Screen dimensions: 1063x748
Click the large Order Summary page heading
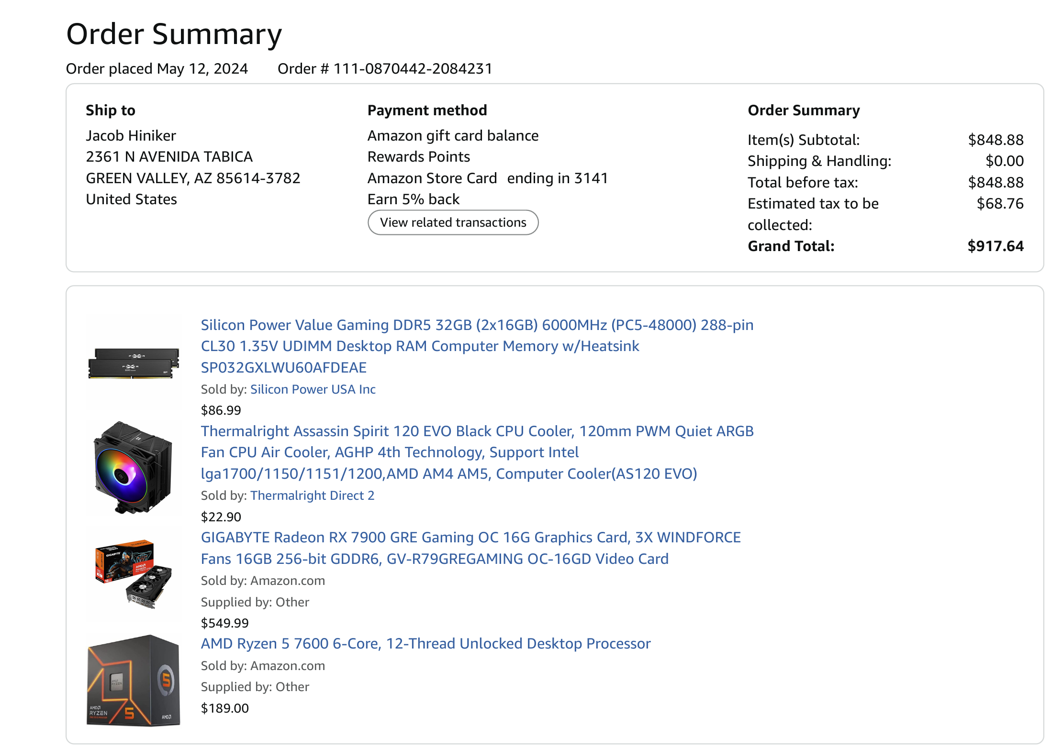tap(174, 34)
